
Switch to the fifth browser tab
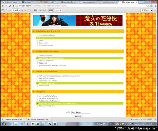point(89,2)
